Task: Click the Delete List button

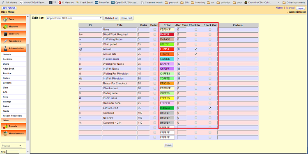Action: tap(111, 18)
